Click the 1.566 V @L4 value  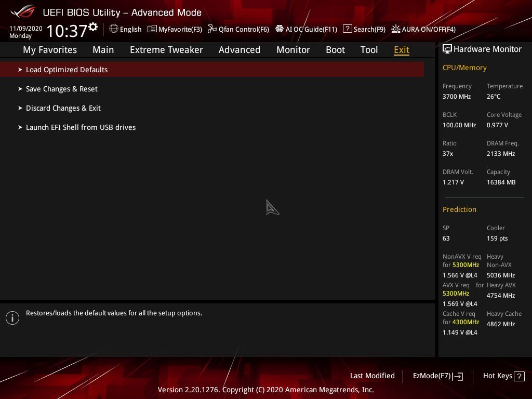460,275
